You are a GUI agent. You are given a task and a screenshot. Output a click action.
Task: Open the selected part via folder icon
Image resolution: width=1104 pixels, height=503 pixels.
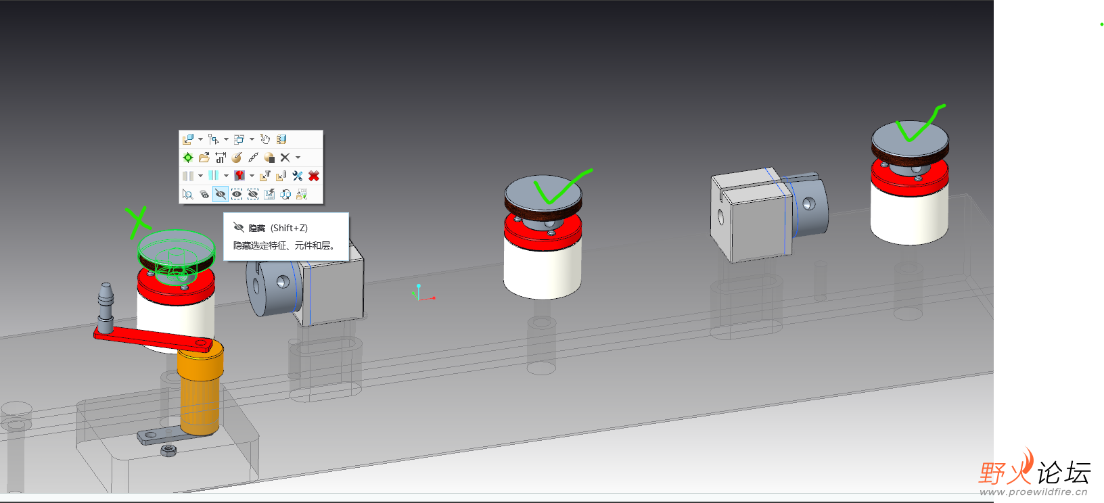204,158
